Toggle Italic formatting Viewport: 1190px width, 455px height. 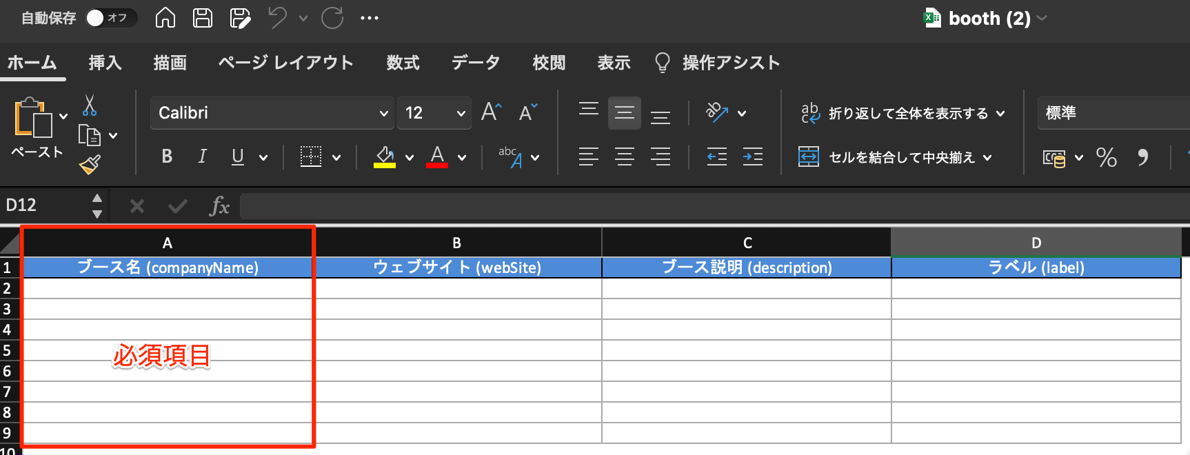pos(202,156)
